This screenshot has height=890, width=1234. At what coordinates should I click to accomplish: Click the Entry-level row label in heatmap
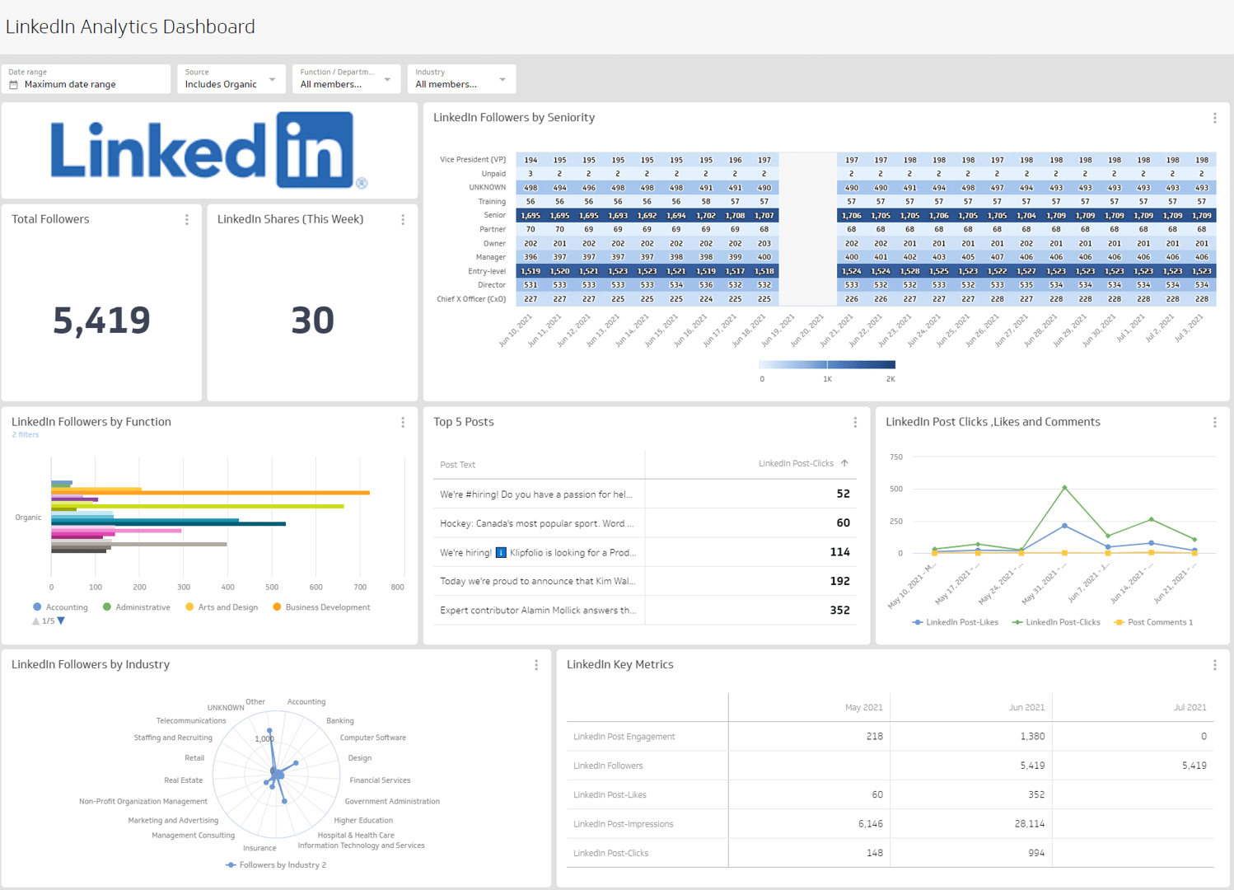click(x=487, y=271)
